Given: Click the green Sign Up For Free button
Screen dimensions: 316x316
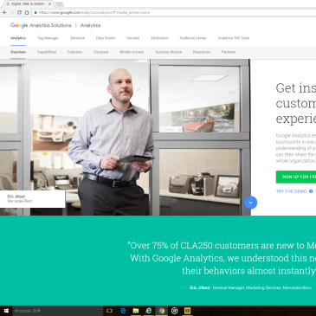Looking at the screenshot, I should pyautogui.click(x=296, y=177).
